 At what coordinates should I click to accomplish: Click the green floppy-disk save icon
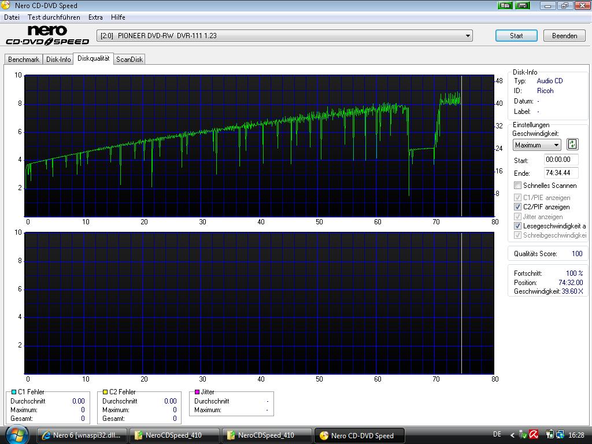tap(523, 6)
